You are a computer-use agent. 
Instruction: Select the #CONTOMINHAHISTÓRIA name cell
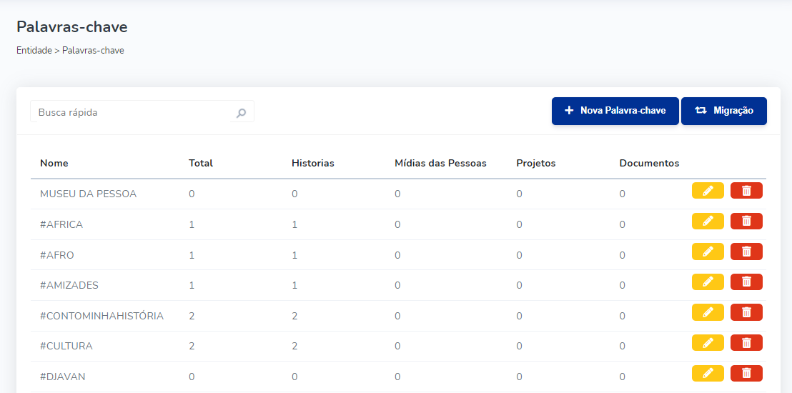coord(102,316)
